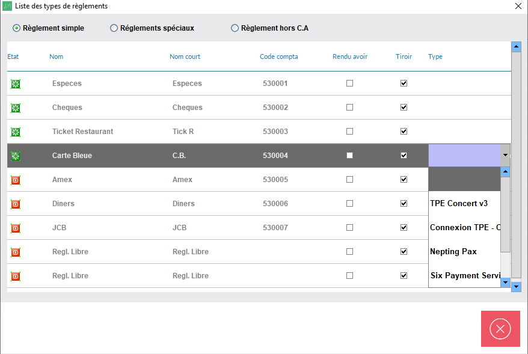Uncheck Tiroir for JCB

click(x=404, y=227)
